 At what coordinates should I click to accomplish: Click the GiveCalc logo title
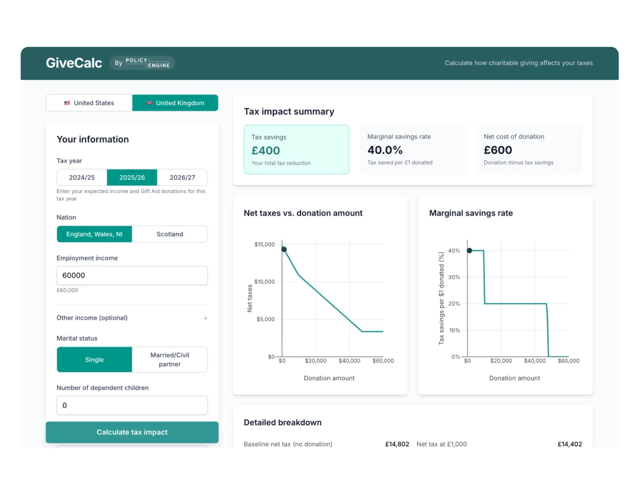click(x=74, y=63)
